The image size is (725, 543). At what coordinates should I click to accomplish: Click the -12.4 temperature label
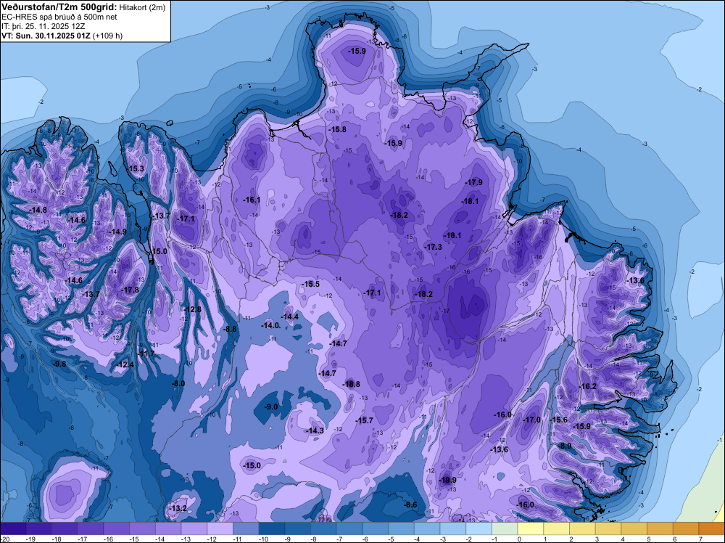[125, 364]
